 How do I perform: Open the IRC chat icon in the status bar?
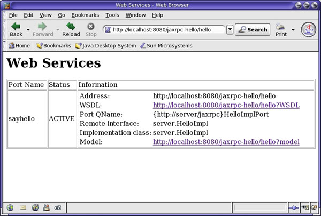(58, 207)
